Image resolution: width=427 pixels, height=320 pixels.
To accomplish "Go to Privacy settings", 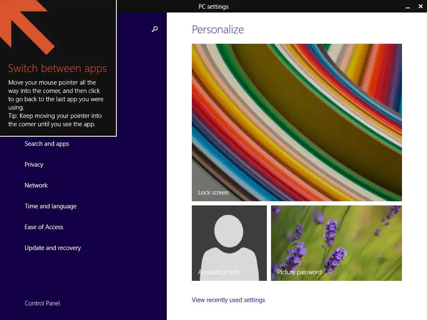I will 34,165.
